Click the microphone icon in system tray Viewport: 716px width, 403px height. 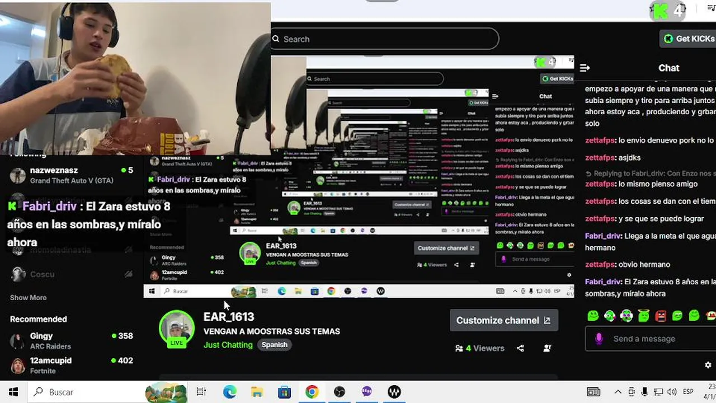click(645, 392)
